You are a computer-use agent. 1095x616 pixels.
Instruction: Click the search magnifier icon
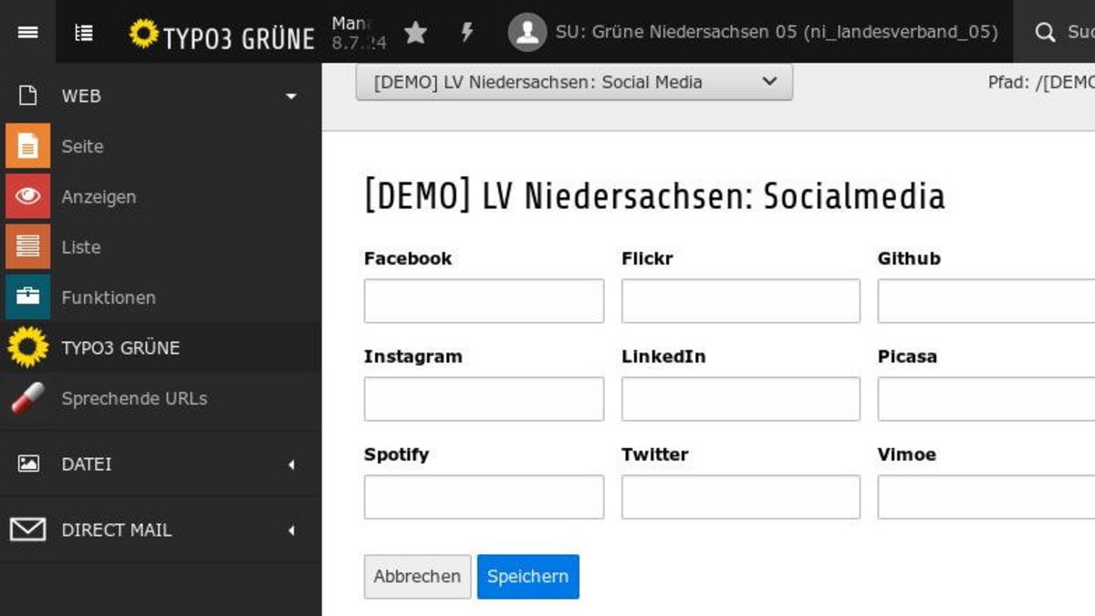(x=1045, y=33)
